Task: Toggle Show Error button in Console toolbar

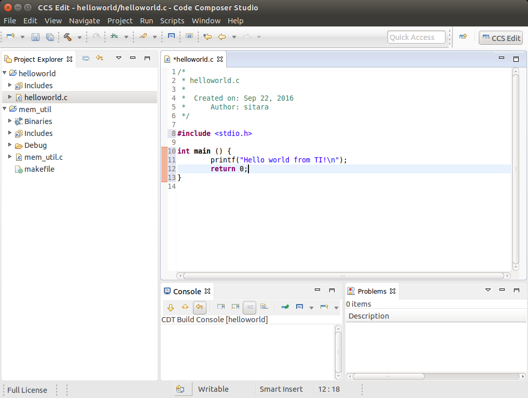Action: 200,307
